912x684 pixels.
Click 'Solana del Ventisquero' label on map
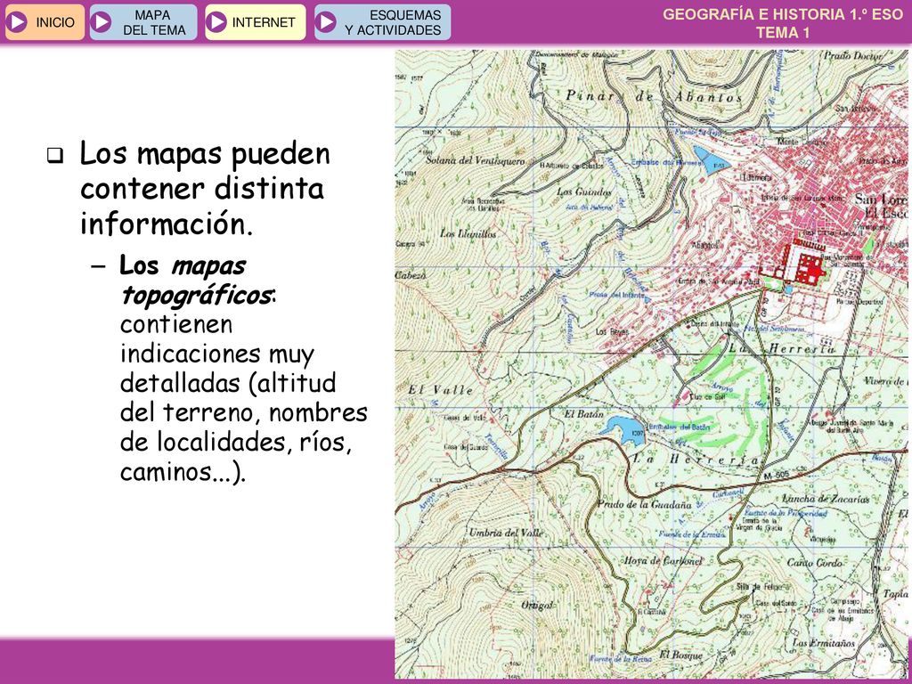click(x=476, y=160)
